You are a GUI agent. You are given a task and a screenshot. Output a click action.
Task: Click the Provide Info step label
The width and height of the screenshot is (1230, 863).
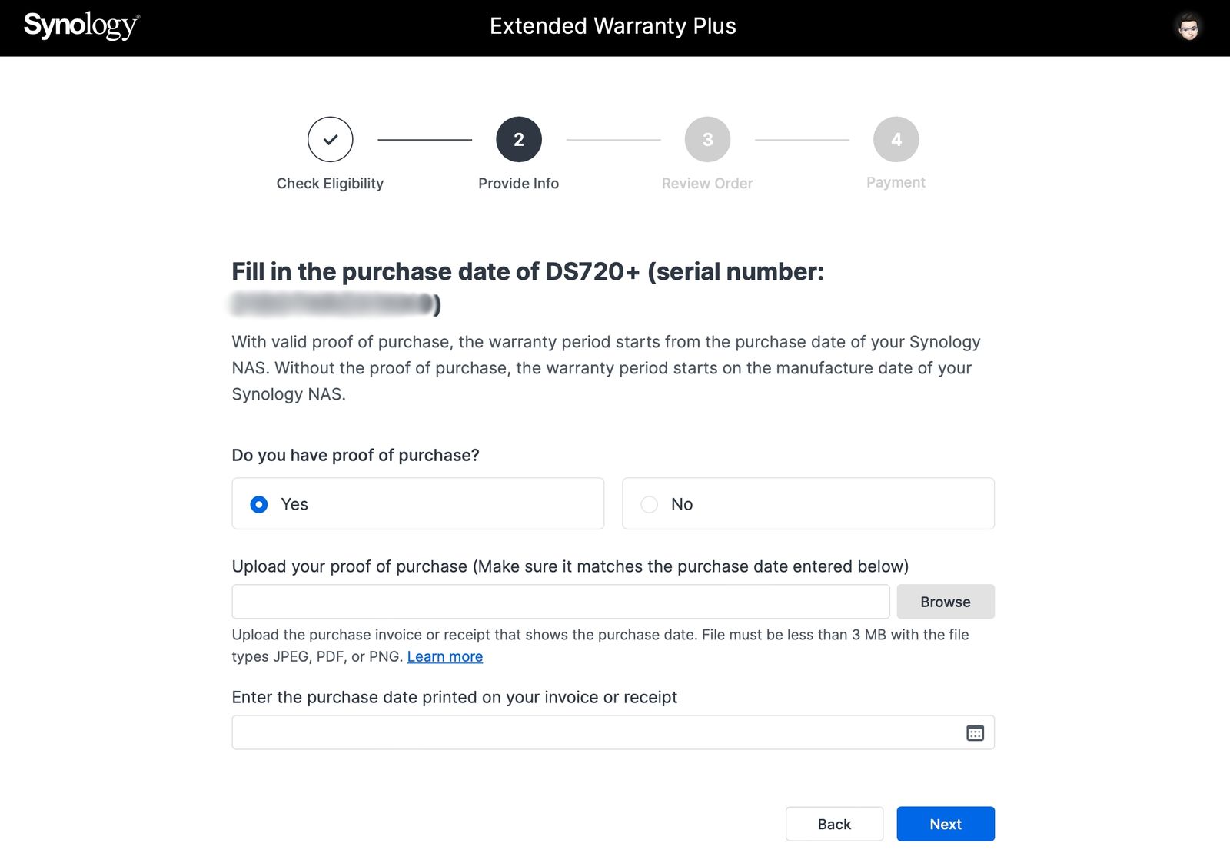(519, 184)
